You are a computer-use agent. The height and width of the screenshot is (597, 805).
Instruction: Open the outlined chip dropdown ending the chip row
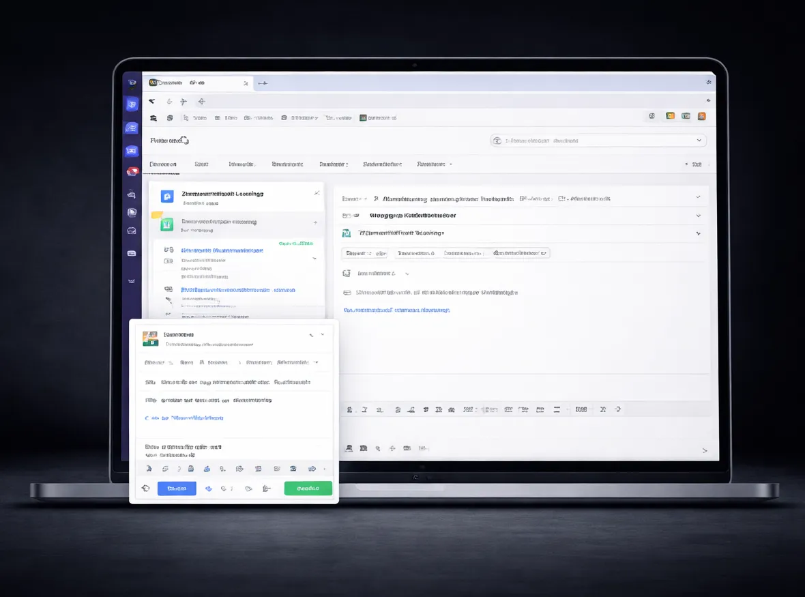click(520, 253)
